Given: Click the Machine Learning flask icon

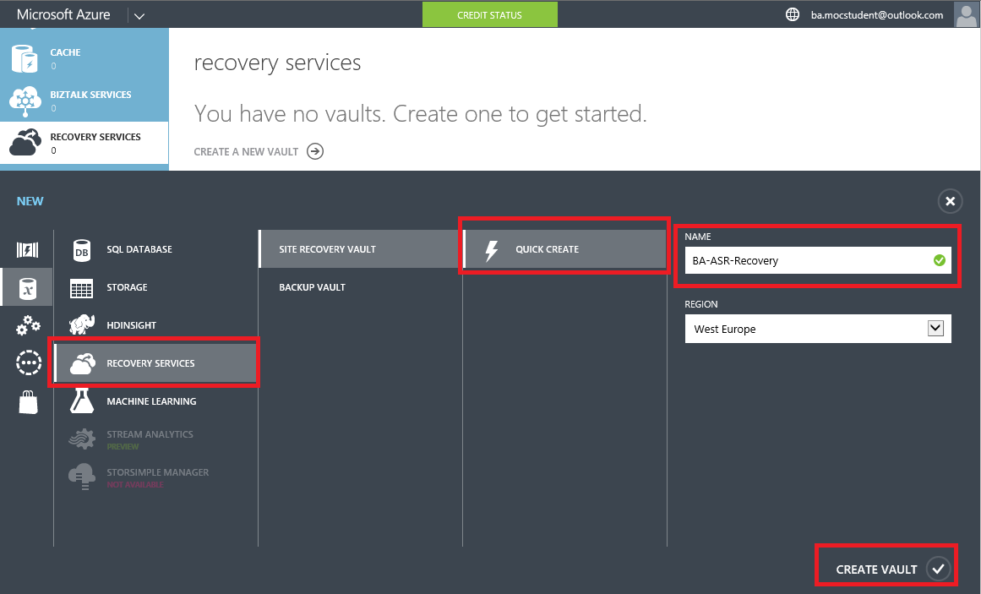Looking at the screenshot, I should click(x=82, y=401).
